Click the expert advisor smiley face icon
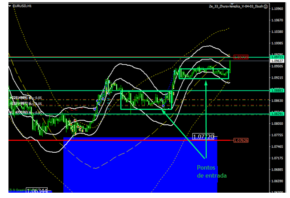The image size is (290, 198). tap(265, 6)
